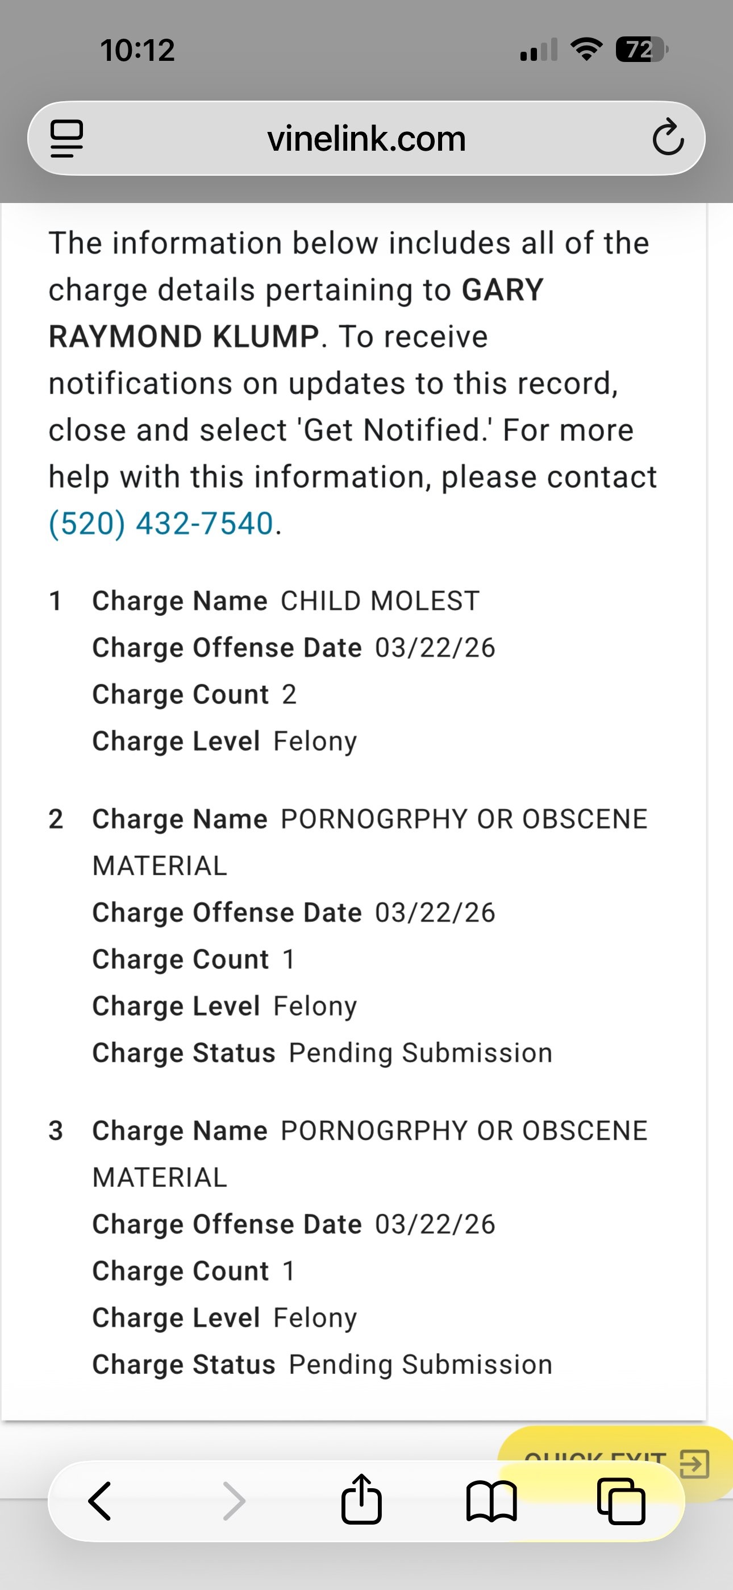Tap the Wi-Fi status icon
The width and height of the screenshot is (733, 1590).
tap(586, 49)
